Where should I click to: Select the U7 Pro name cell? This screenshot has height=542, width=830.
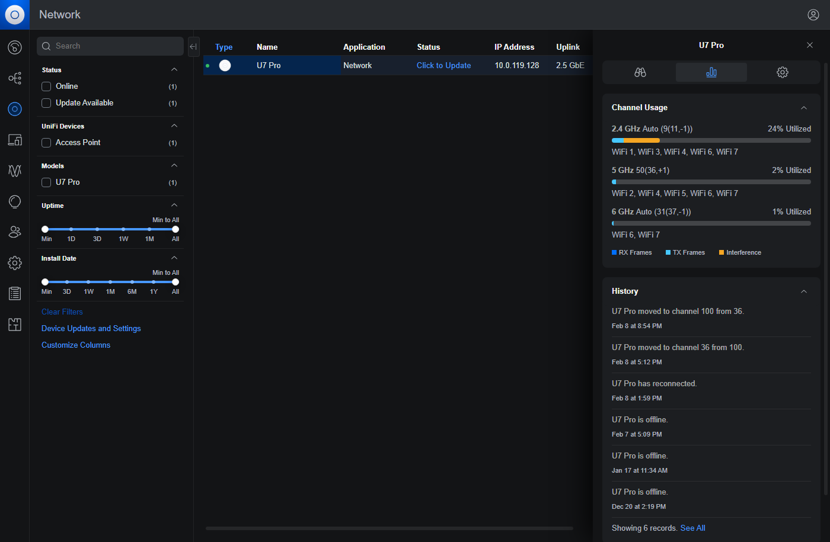pyautogui.click(x=269, y=66)
